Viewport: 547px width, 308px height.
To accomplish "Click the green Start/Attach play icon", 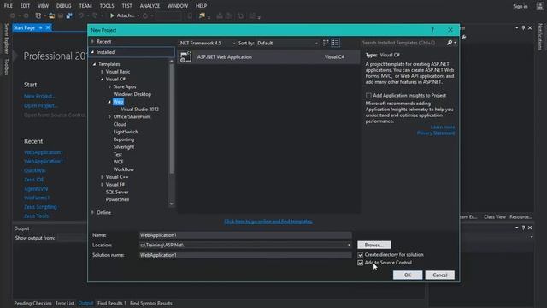I will click(112, 15).
